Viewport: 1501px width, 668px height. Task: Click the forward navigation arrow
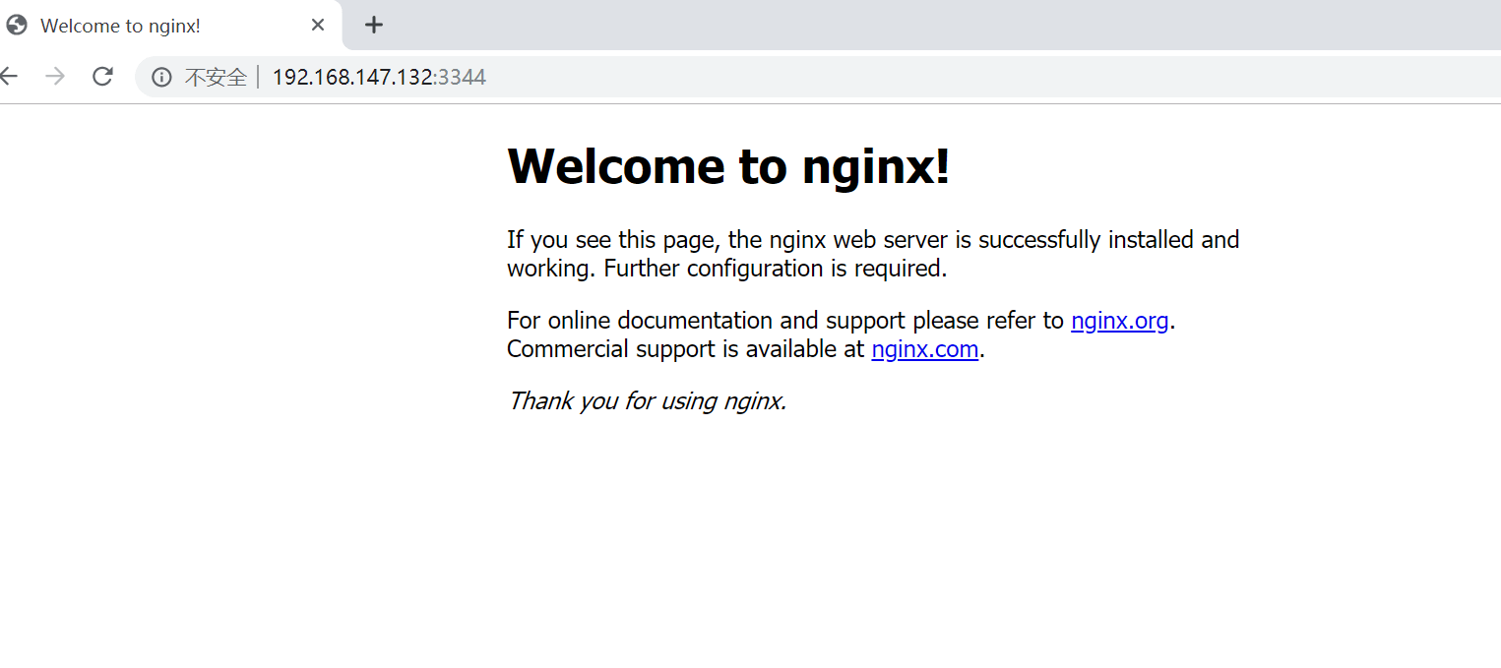55,77
